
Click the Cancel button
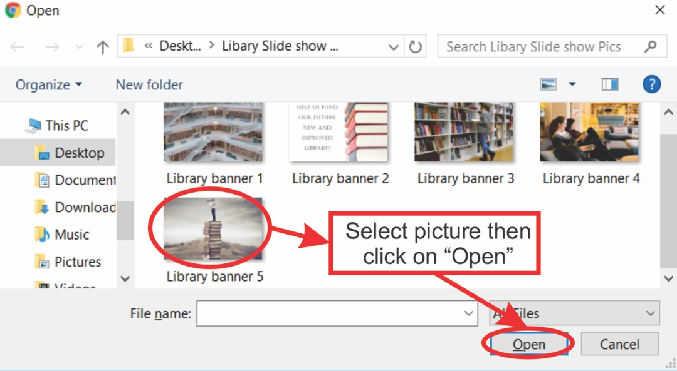point(619,344)
